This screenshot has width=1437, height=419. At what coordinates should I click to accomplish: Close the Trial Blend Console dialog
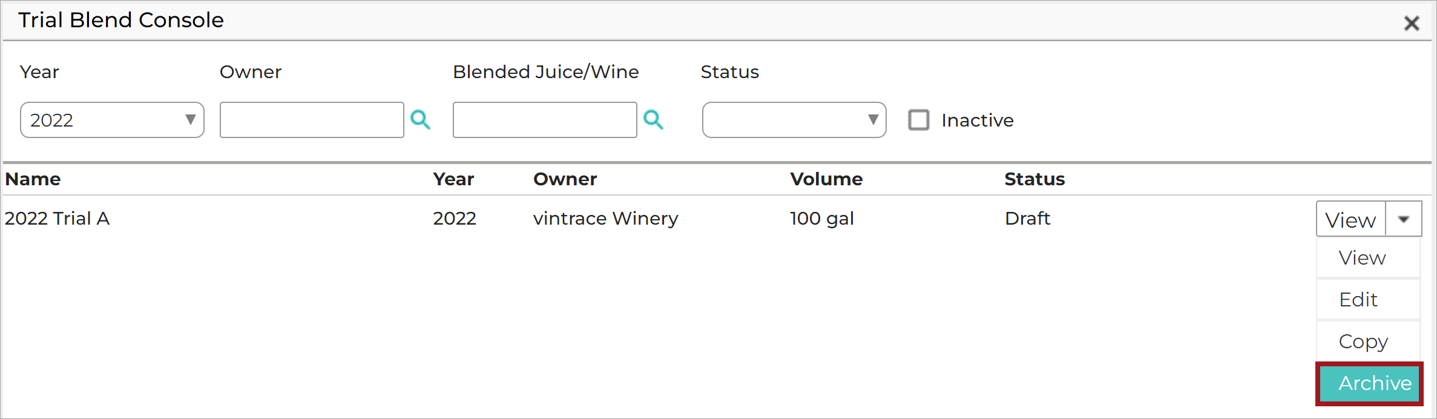(1412, 23)
